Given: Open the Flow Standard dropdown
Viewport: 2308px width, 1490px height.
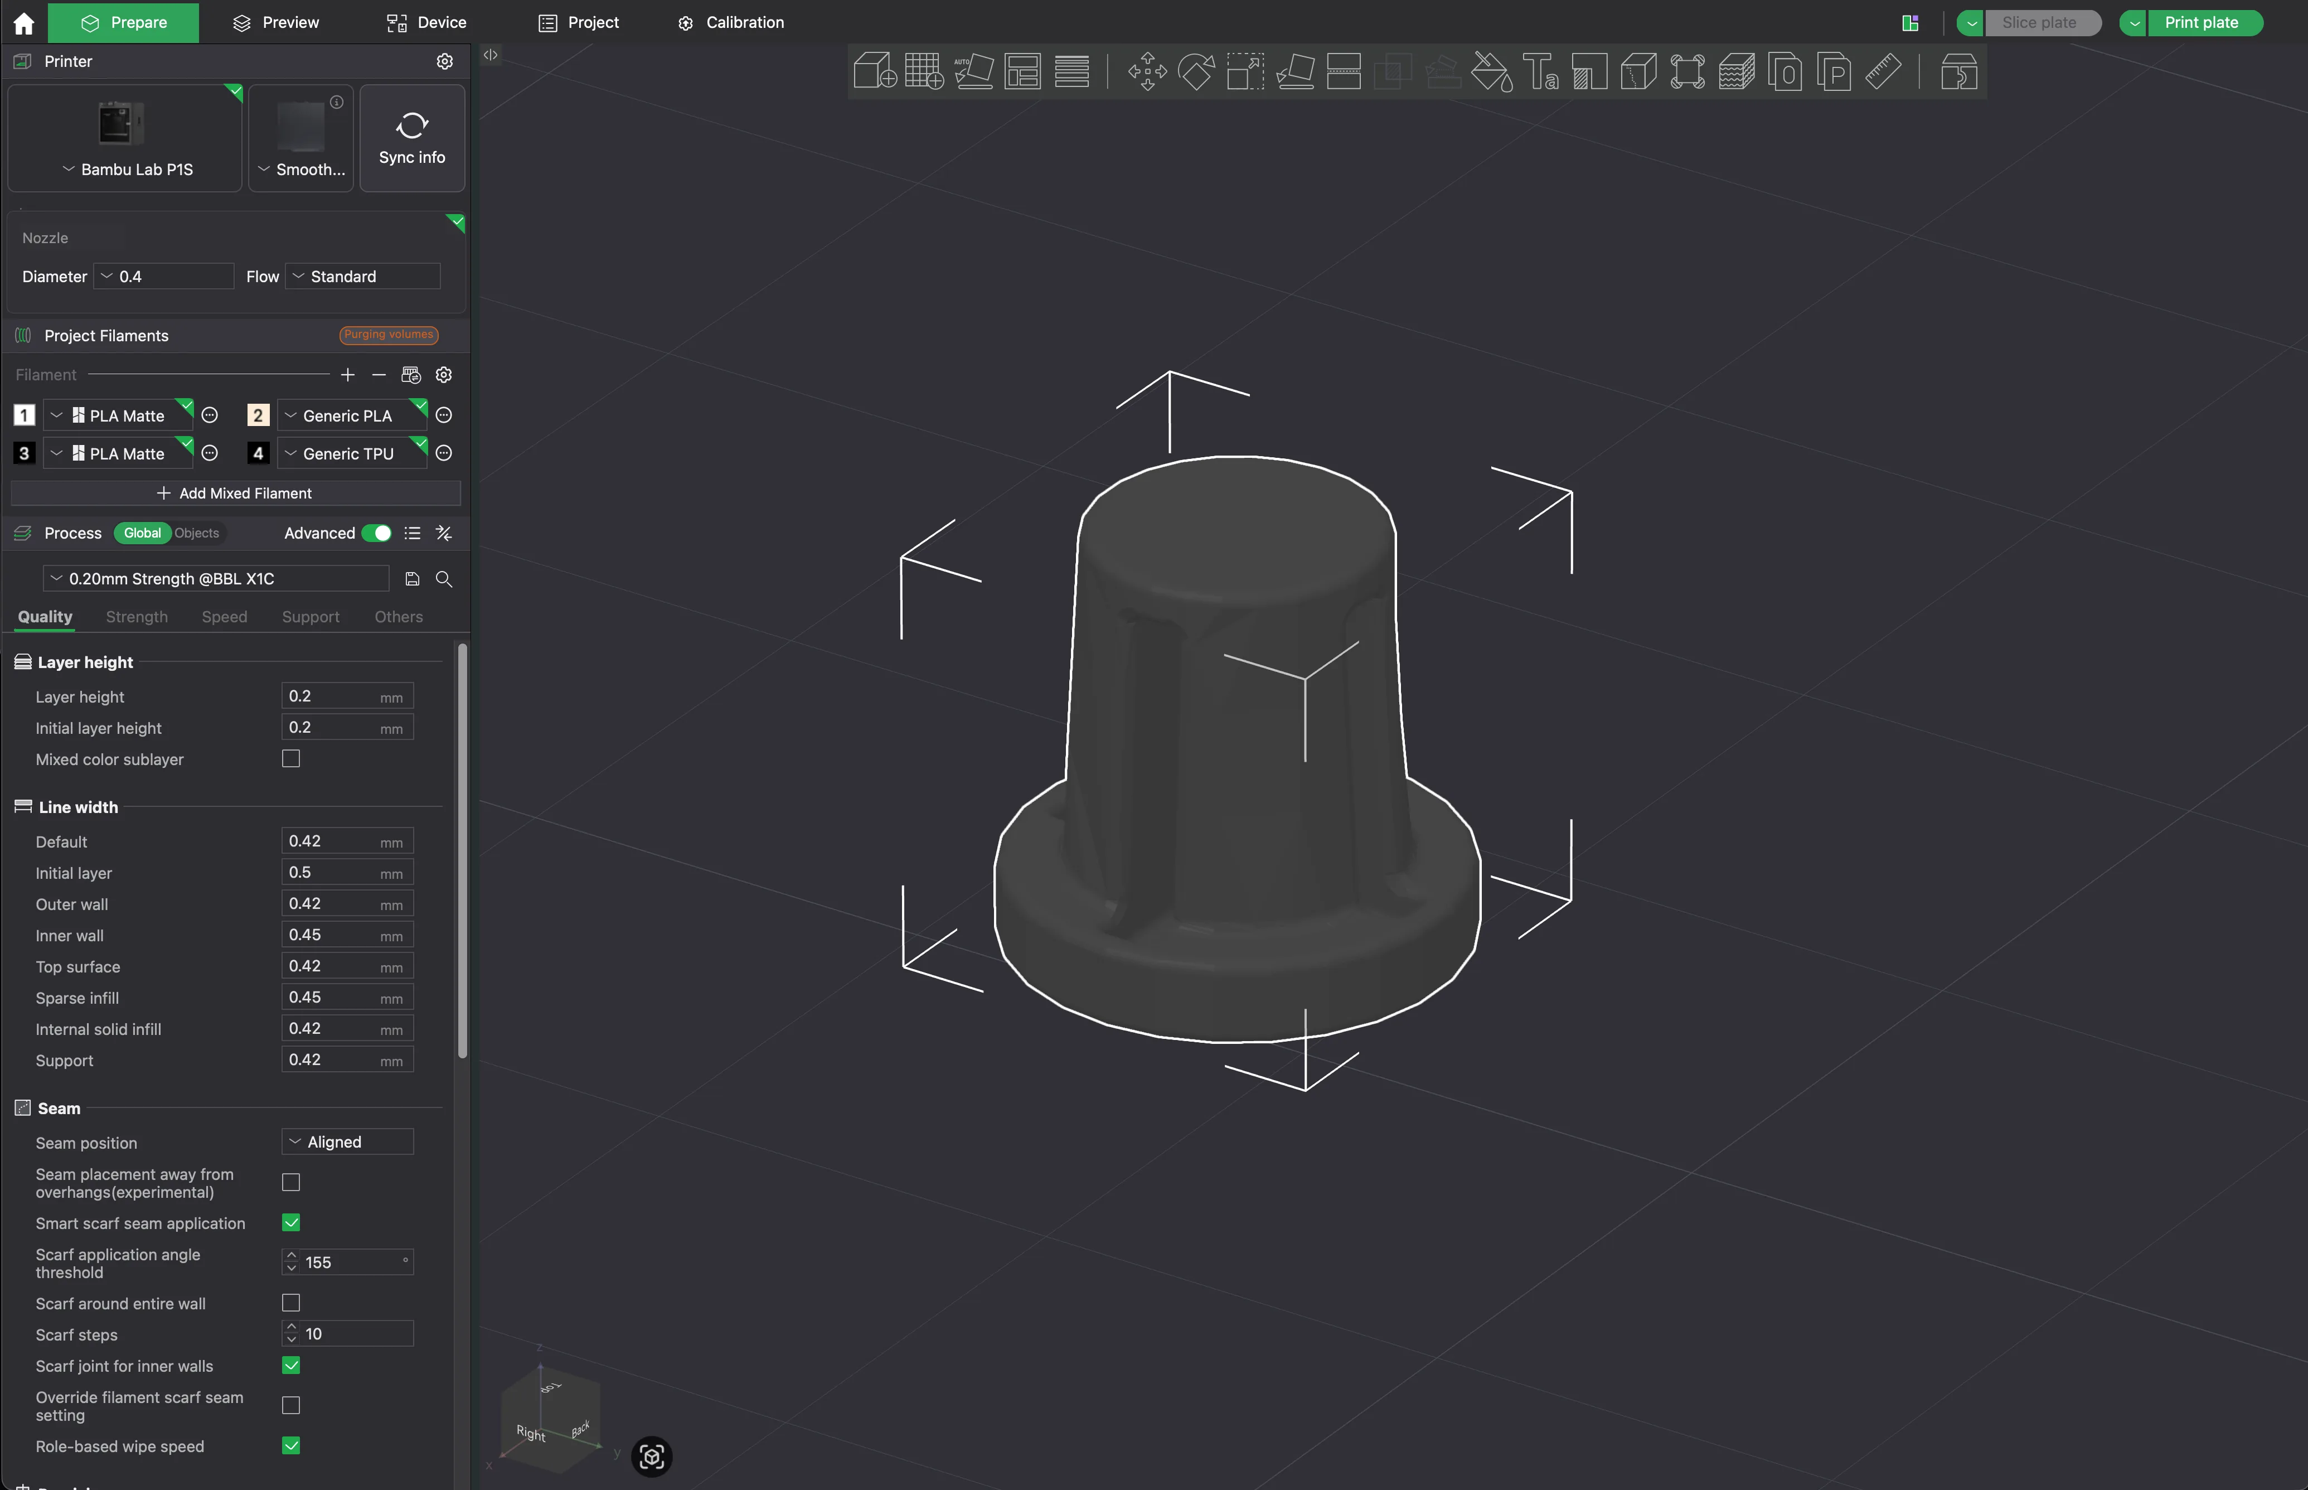Looking at the screenshot, I should [363, 277].
